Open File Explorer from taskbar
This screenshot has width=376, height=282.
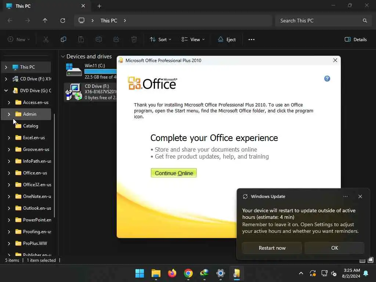click(x=156, y=273)
